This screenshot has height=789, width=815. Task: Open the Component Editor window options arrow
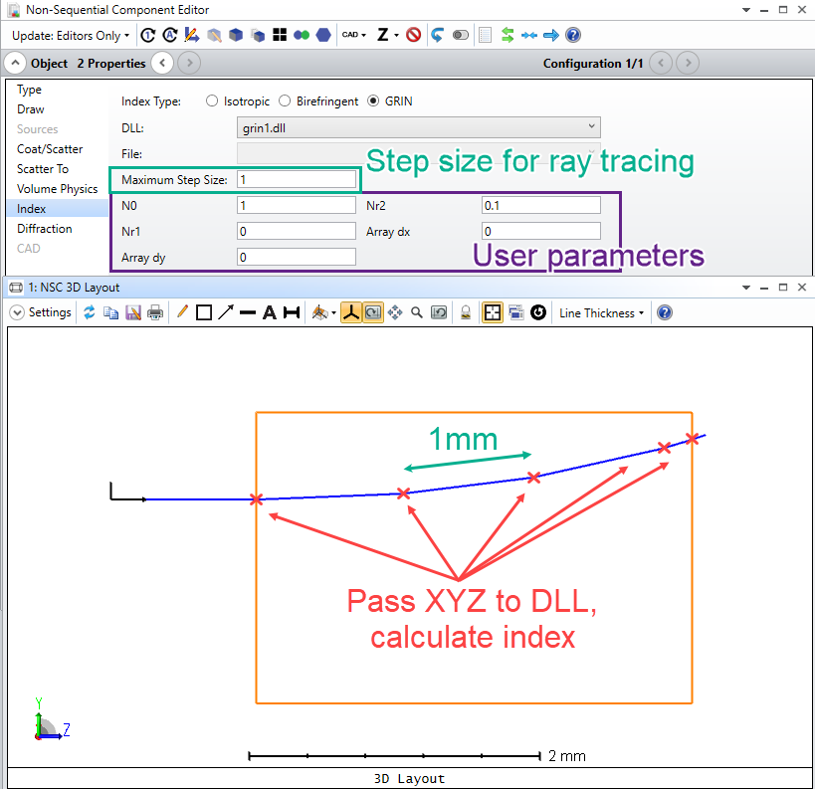(746, 10)
